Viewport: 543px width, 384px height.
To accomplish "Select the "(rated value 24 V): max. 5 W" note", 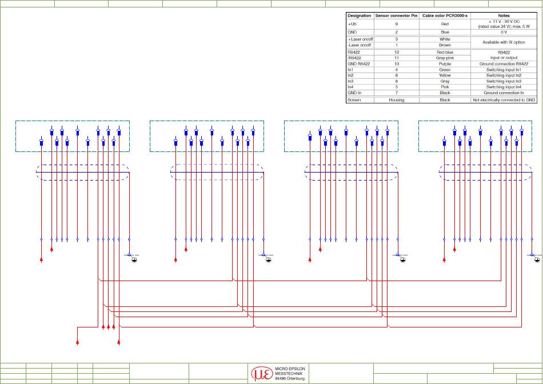I will pyautogui.click(x=504, y=26).
